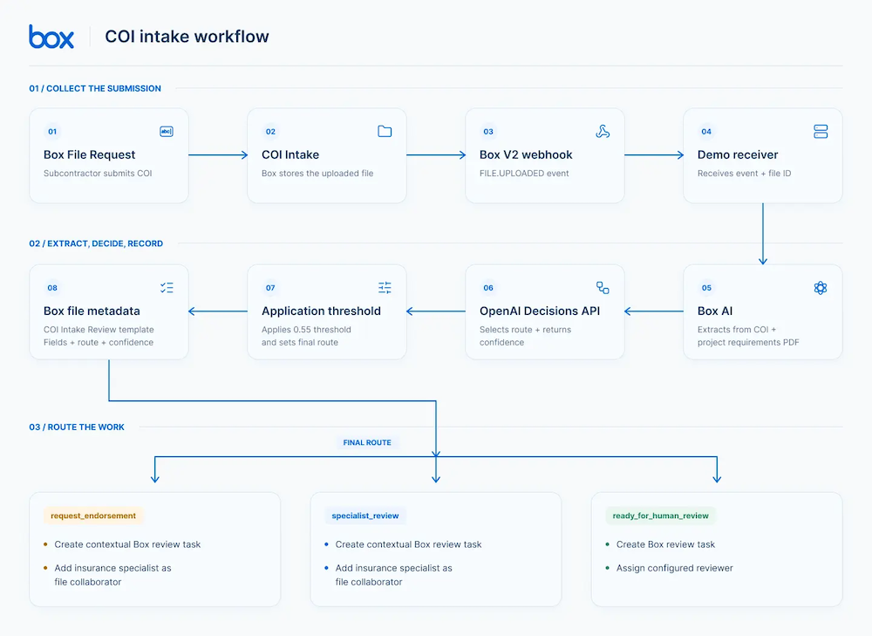This screenshot has height=636, width=872.
Task: Click the folder icon on COI Intake card
Action: (x=385, y=132)
